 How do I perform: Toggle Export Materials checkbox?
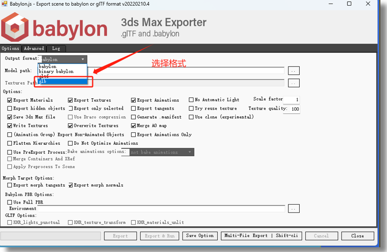9,100
